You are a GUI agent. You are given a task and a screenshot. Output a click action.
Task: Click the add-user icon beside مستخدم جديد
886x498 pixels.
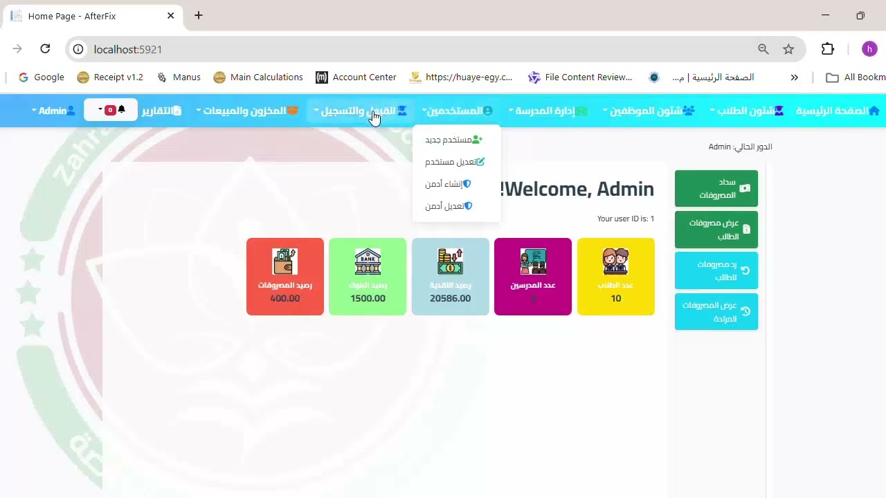[477, 140]
